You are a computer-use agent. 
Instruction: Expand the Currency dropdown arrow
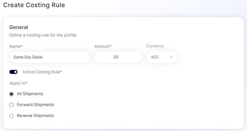[171, 57]
